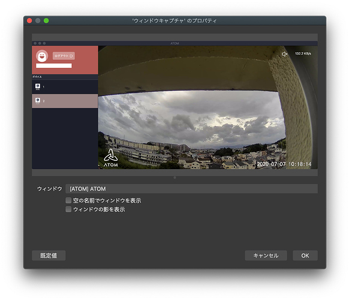Click the 既定値 defaults button
This screenshot has width=349, height=300.
click(x=49, y=256)
